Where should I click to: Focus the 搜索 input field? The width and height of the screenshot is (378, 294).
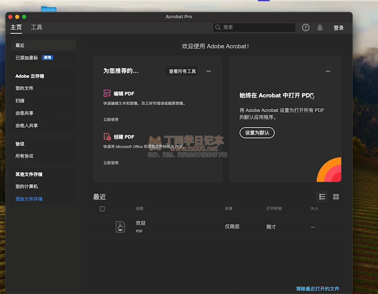[254, 28]
